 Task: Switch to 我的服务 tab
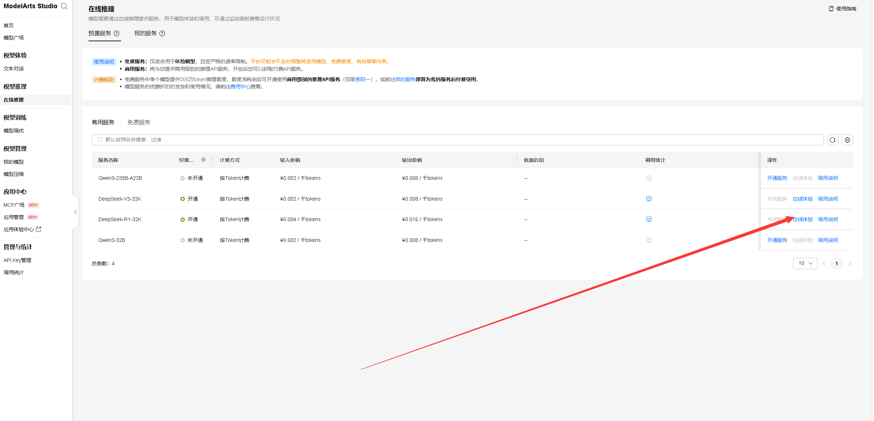[145, 33]
